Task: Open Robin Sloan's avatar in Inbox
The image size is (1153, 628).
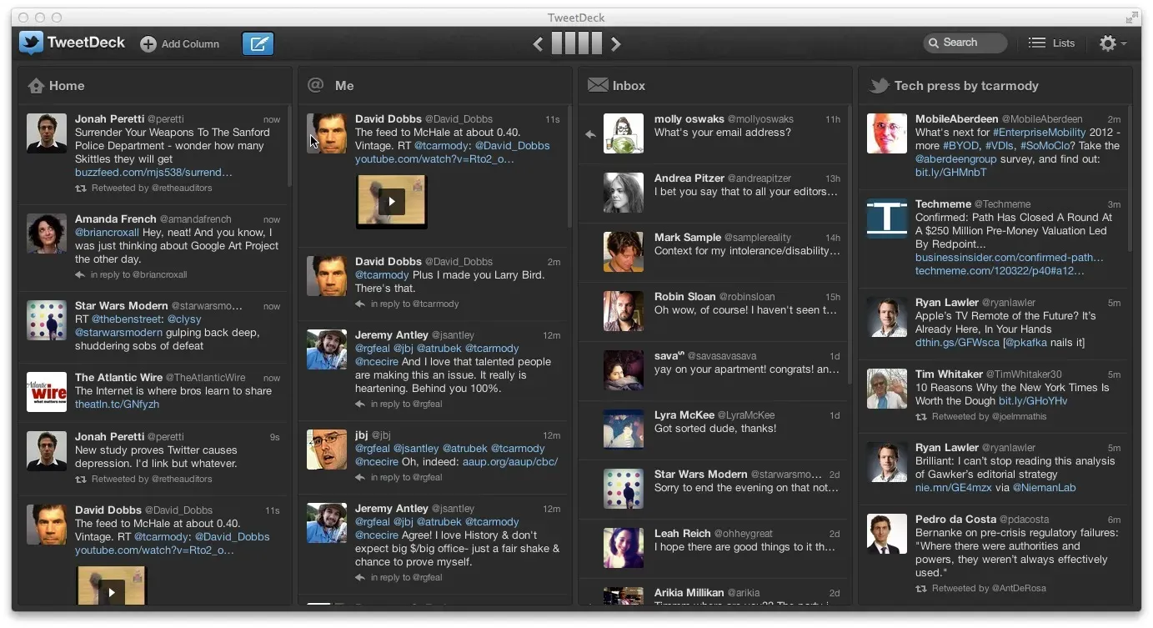Action: (x=624, y=311)
